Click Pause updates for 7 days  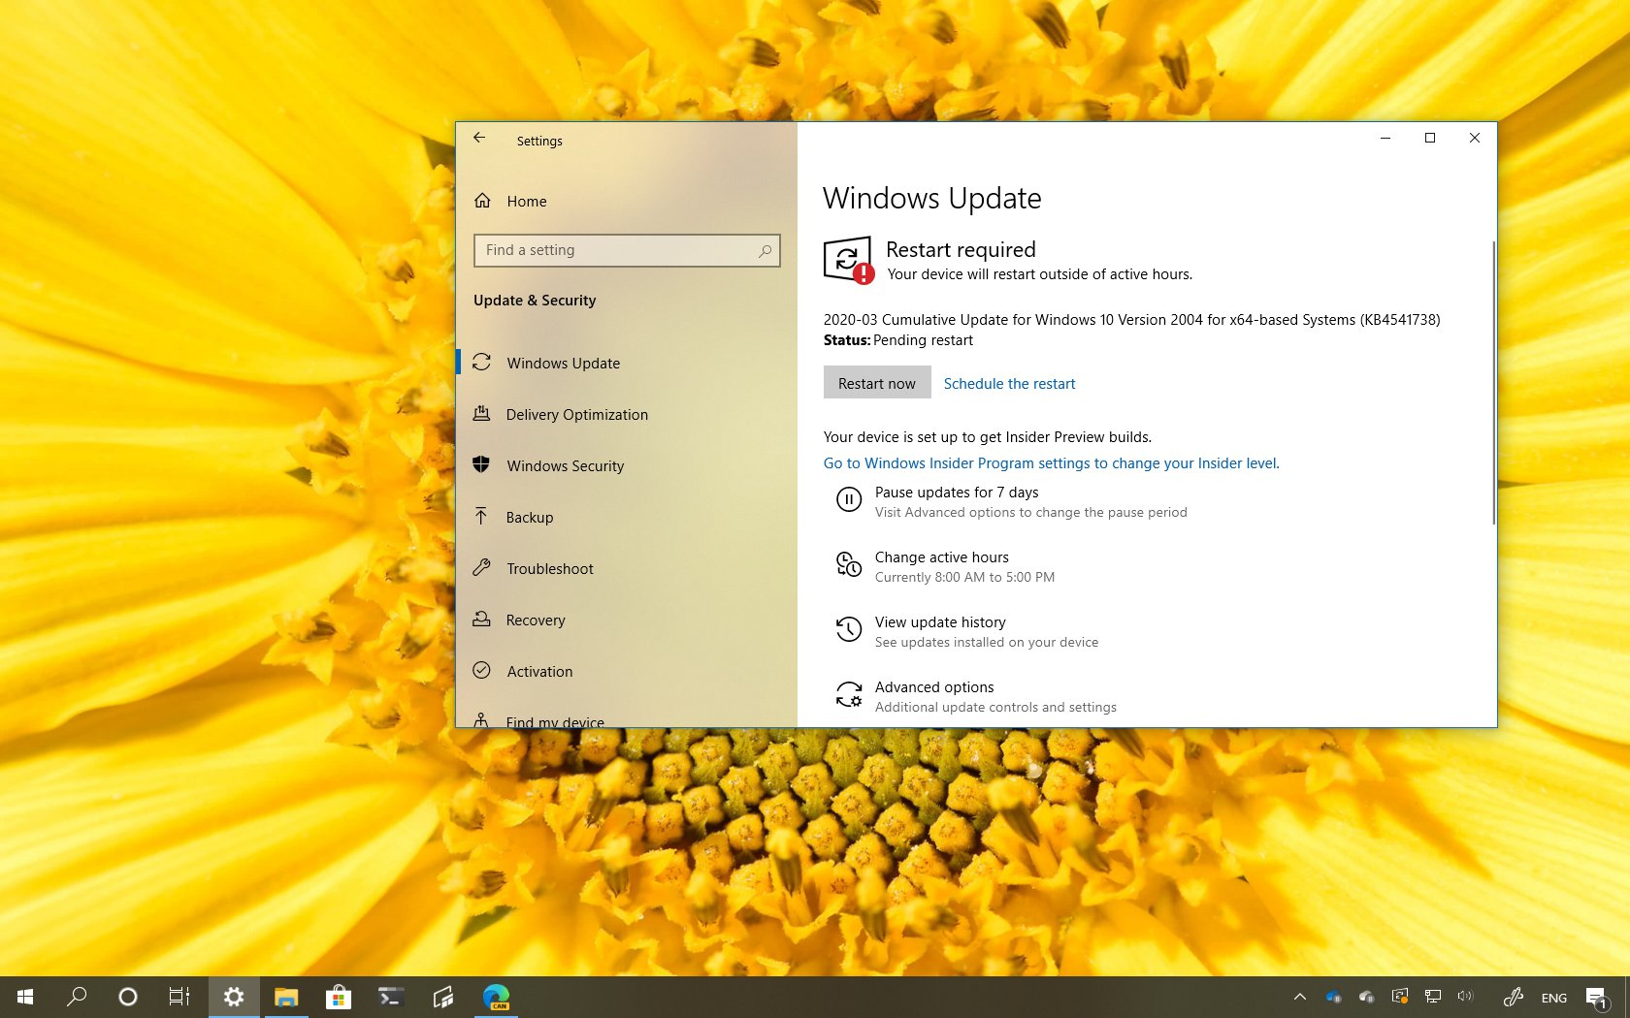pyautogui.click(x=957, y=493)
